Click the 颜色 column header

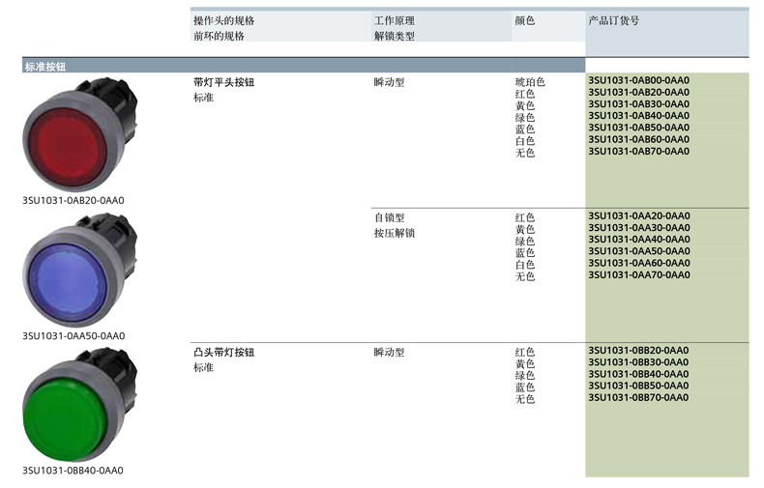(x=524, y=20)
